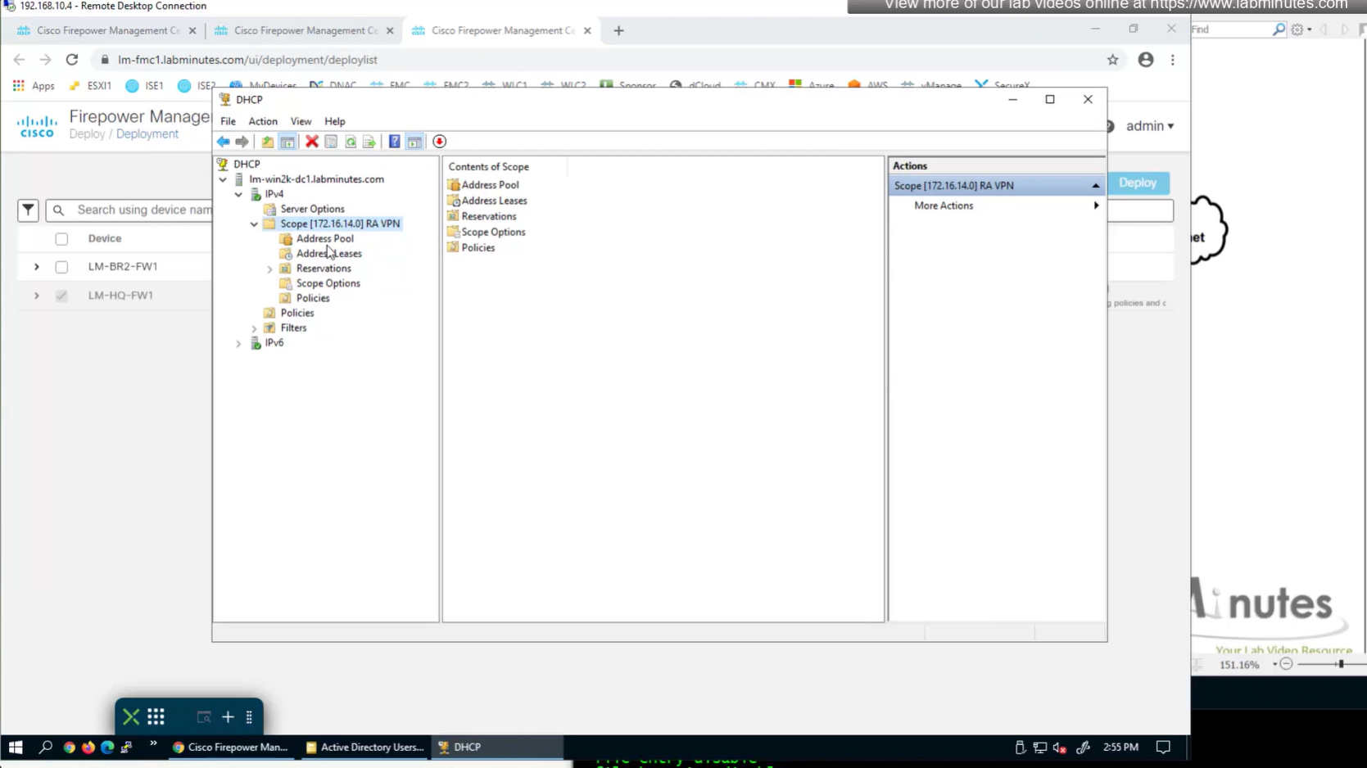The width and height of the screenshot is (1367, 768).
Task: Open the View menu in DHCP
Action: coord(301,121)
